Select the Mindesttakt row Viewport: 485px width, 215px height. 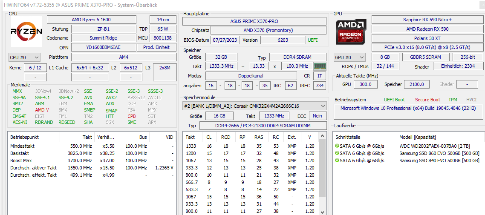(92, 146)
